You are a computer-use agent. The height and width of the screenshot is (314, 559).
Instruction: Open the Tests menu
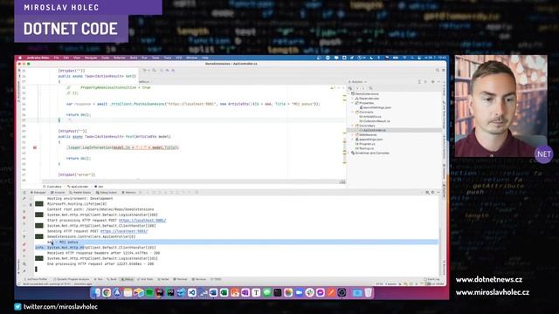tap(155, 58)
